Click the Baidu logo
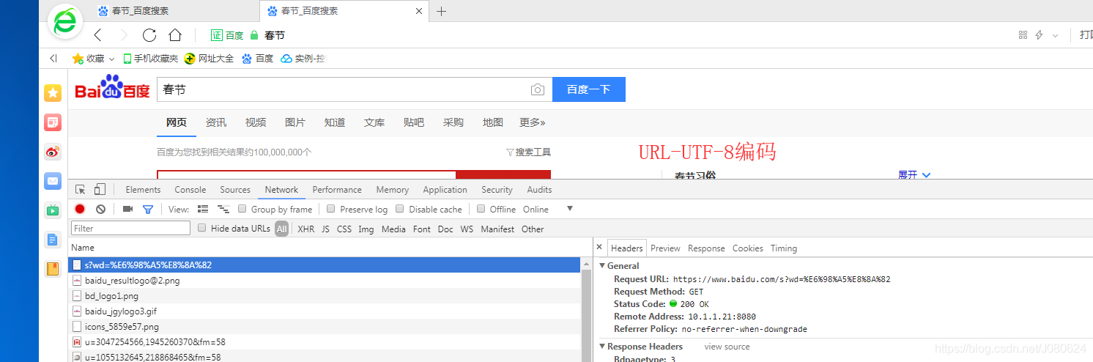This screenshot has height=362, width=1093. (x=112, y=88)
